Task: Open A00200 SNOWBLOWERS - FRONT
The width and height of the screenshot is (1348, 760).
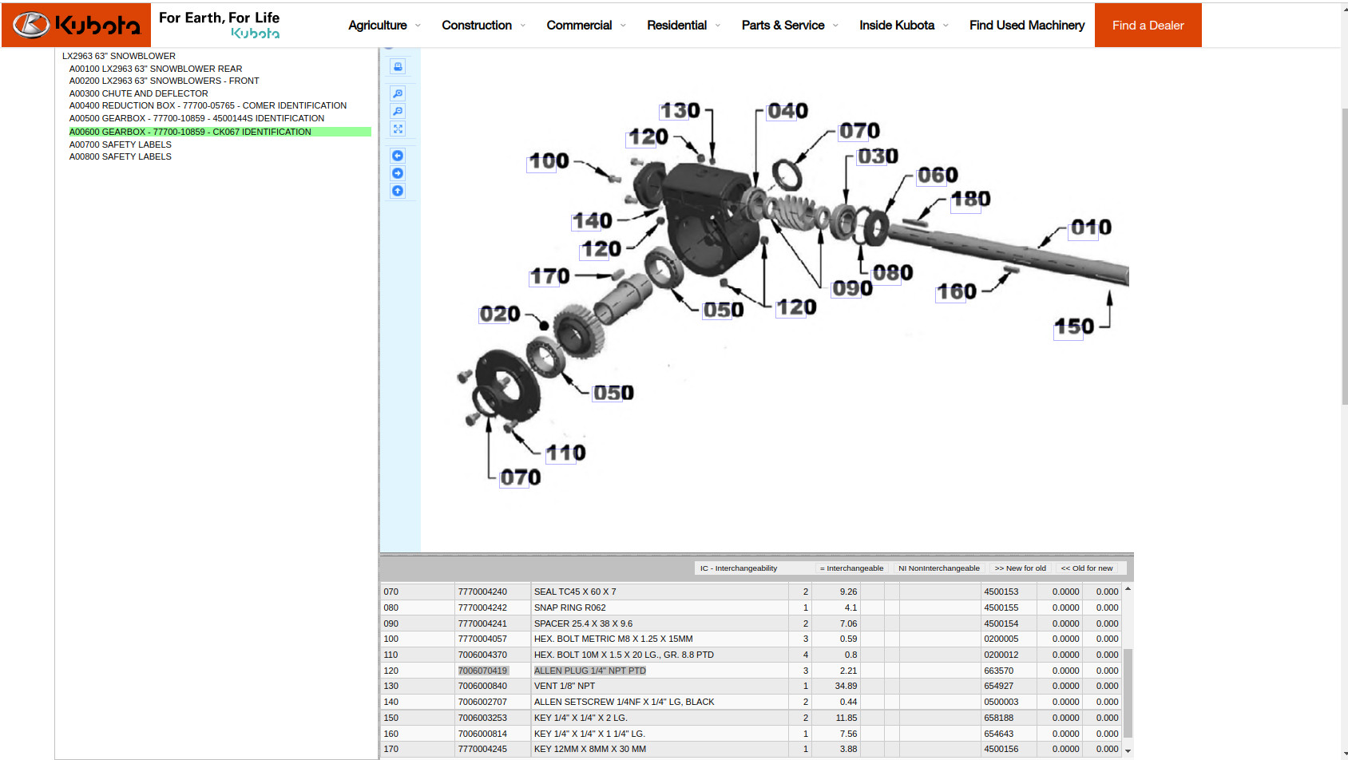Action: (x=164, y=81)
